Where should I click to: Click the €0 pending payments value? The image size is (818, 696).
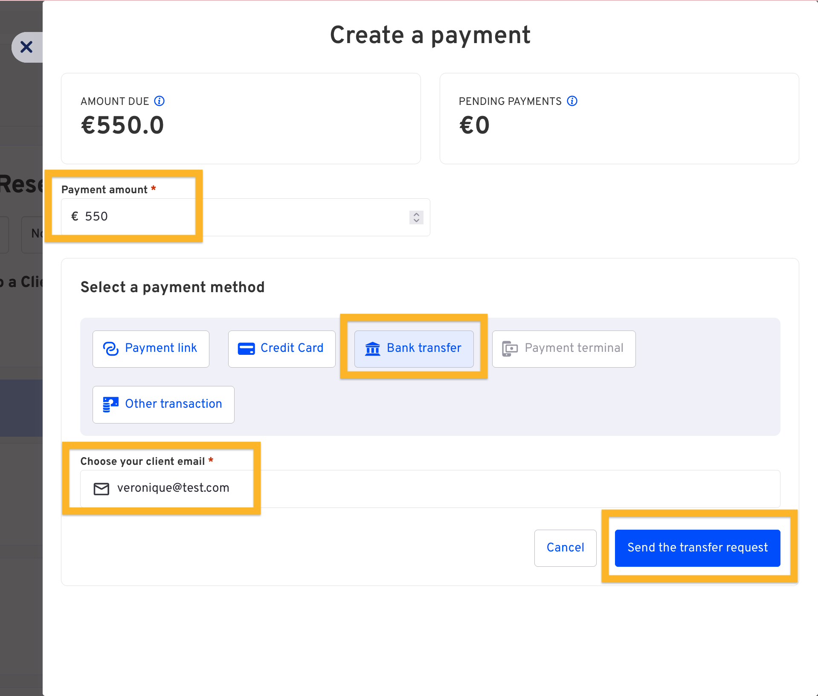point(474,125)
